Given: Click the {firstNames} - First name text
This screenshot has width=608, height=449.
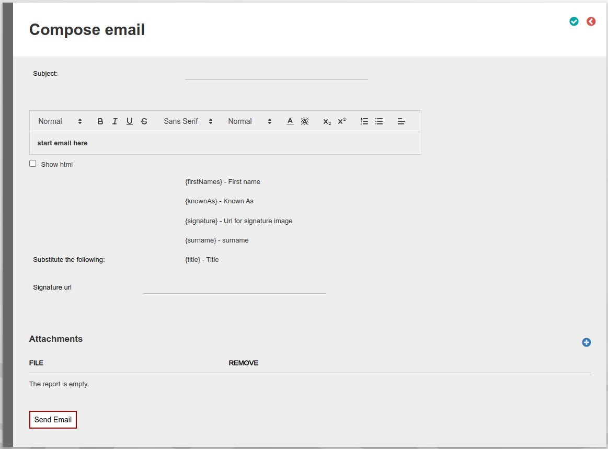Looking at the screenshot, I should tap(223, 182).
